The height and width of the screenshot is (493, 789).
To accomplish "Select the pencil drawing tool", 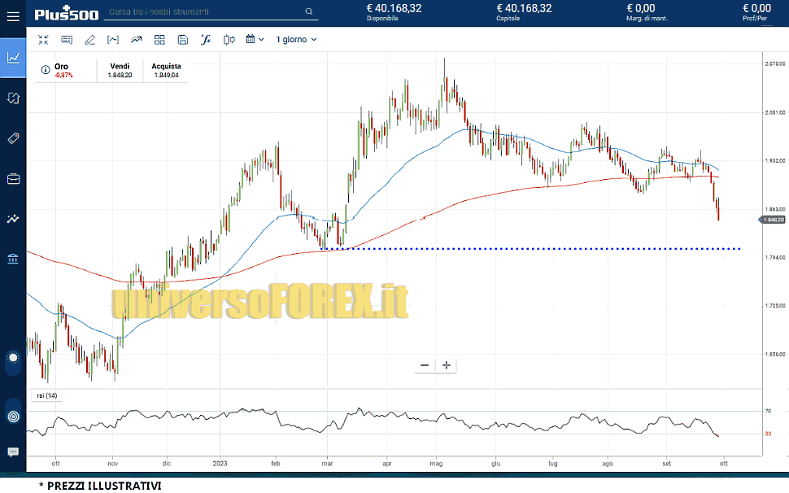I will click(89, 39).
